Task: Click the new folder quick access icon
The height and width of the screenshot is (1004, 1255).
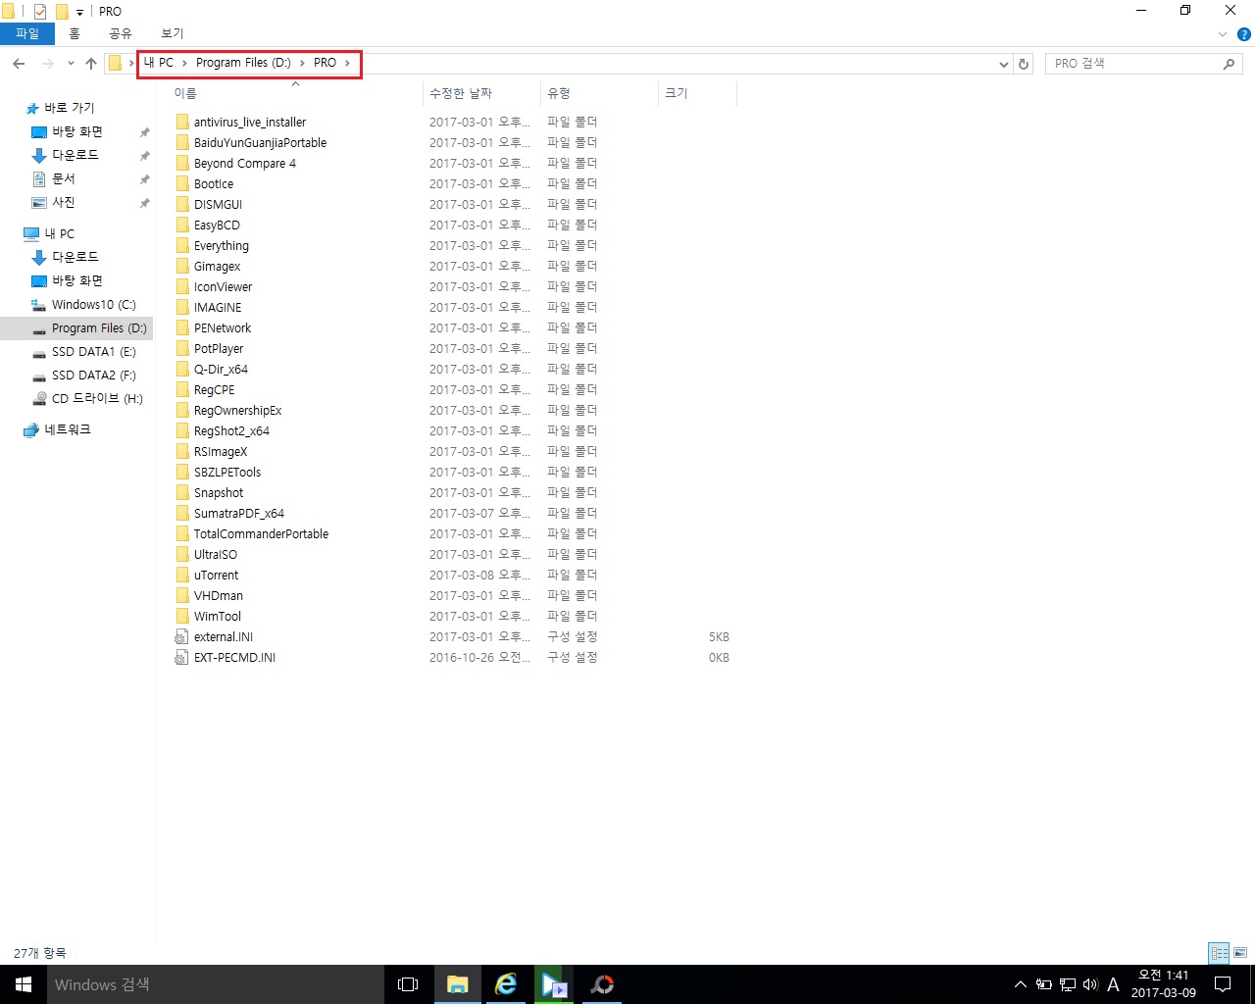Action: (x=62, y=12)
